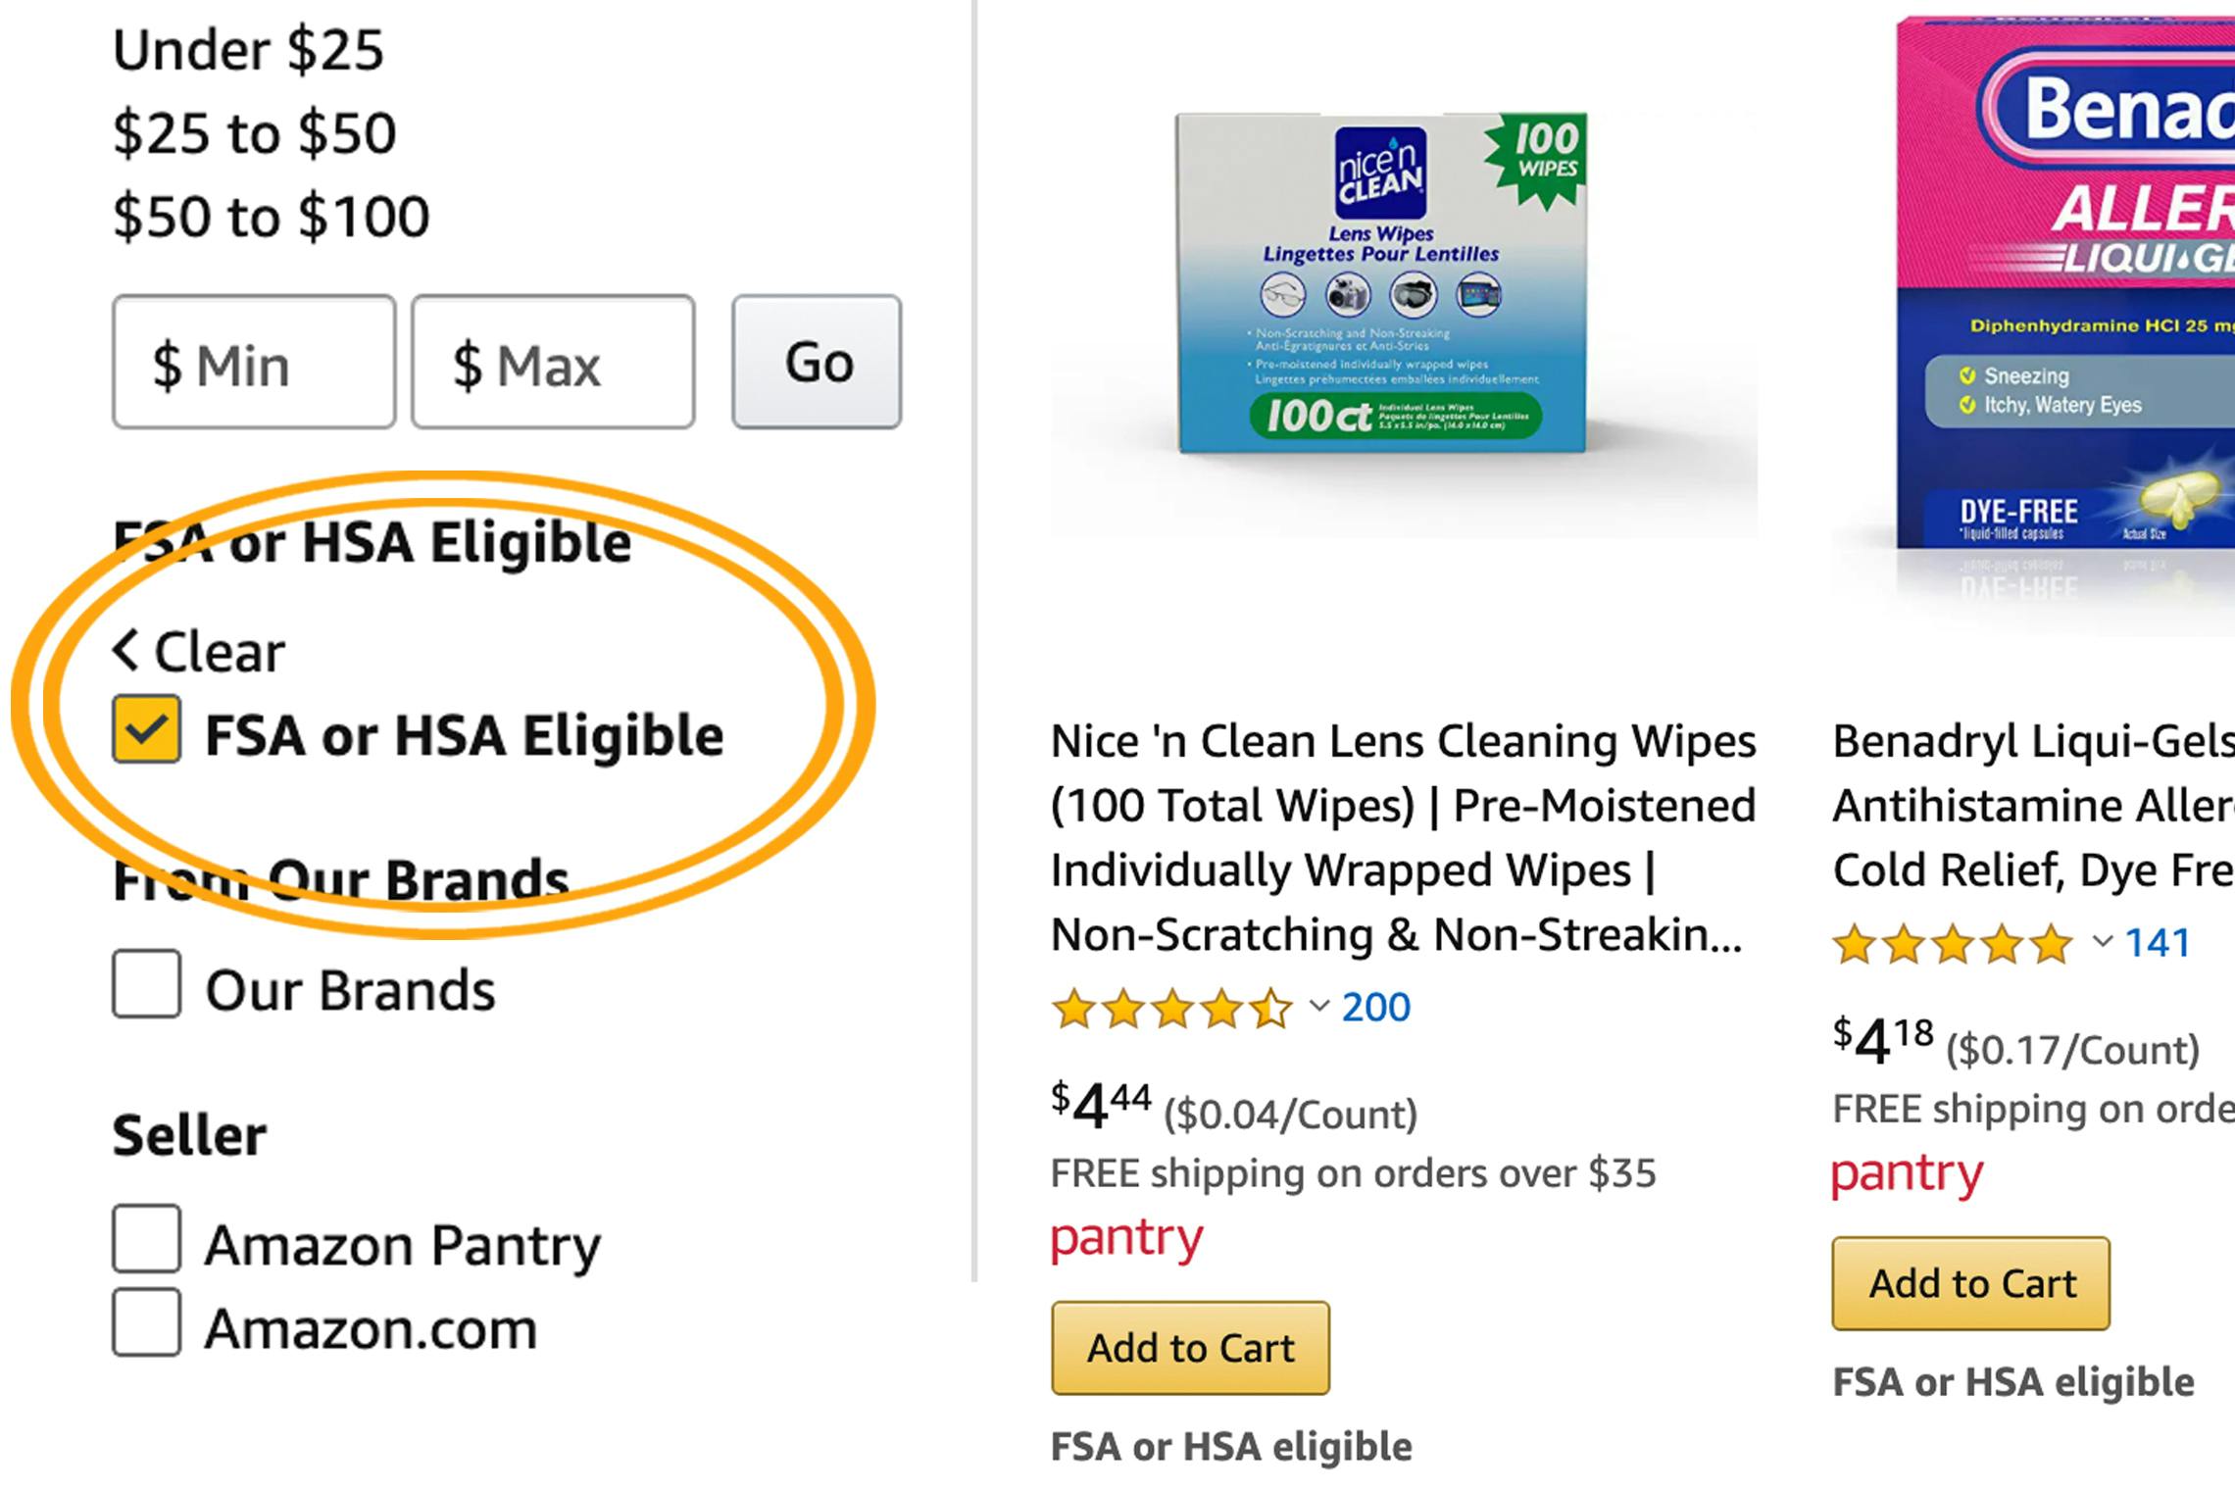Click the red pantry logo under lens wipes

coord(1126,1237)
